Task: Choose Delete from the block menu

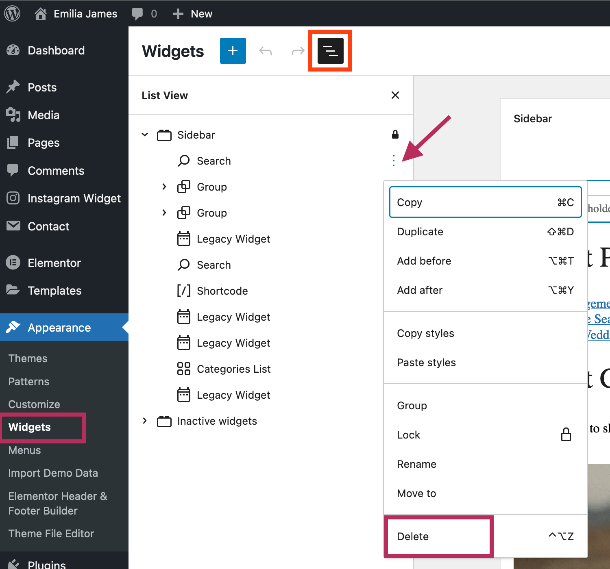Action: coord(413,536)
